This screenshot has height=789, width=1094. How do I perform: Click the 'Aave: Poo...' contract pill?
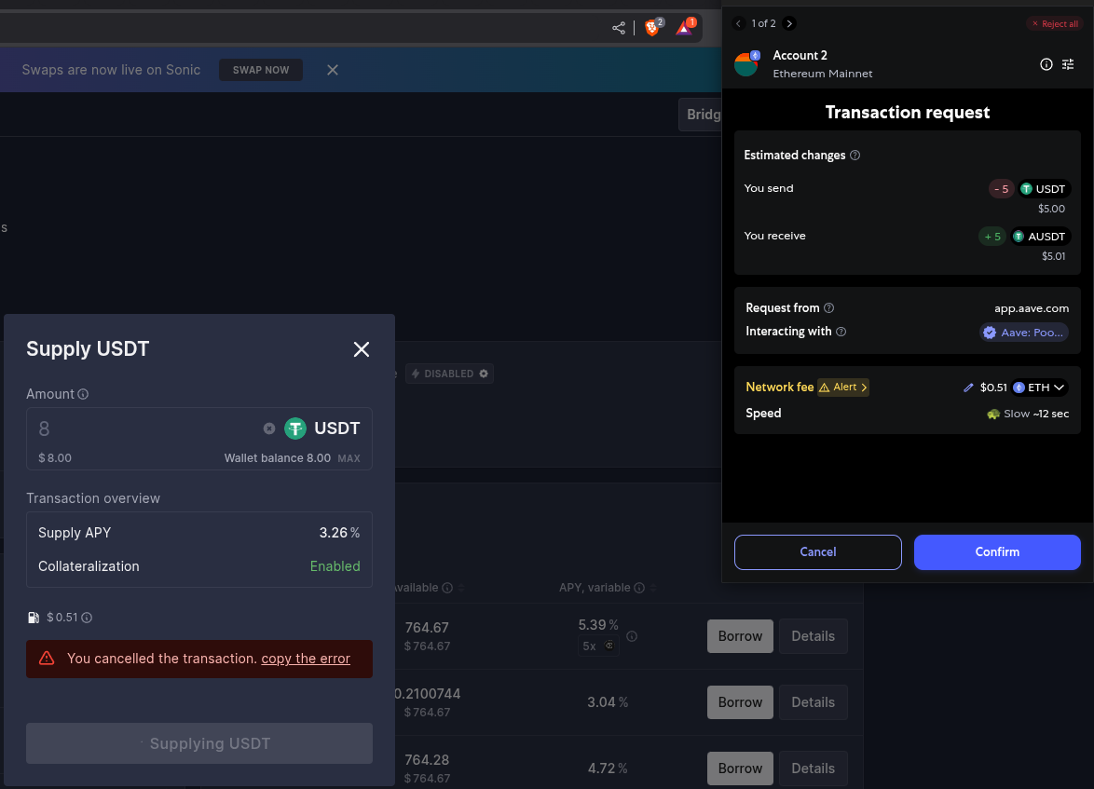coord(1024,333)
